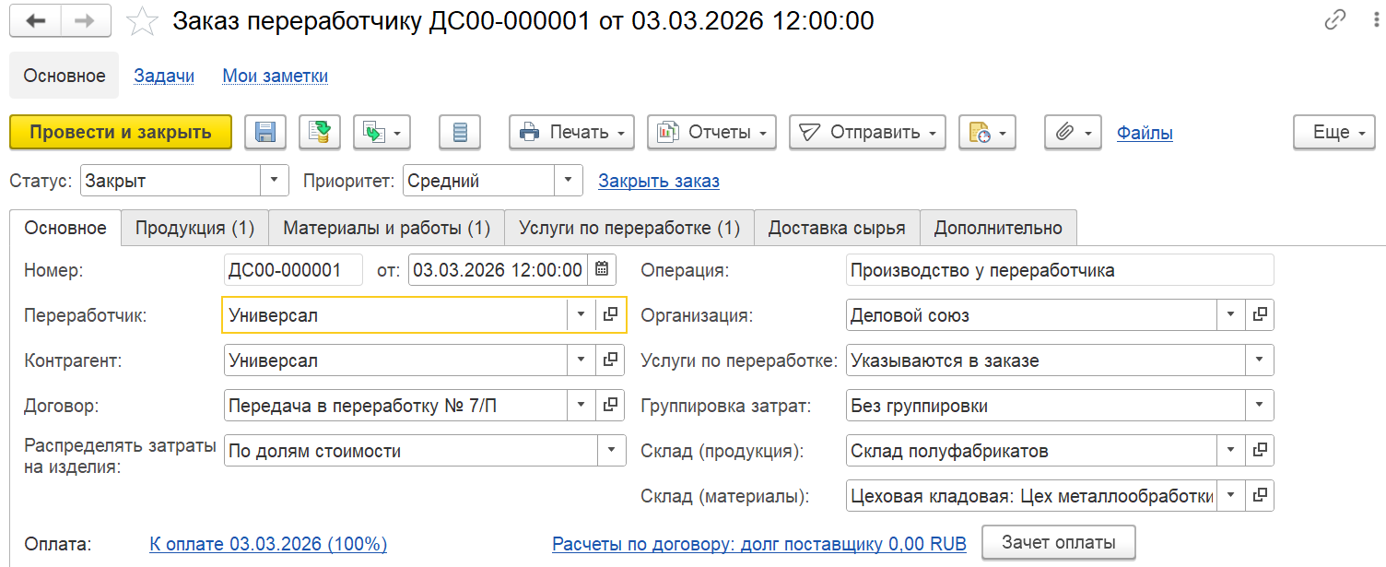Screen dimensions: 1386x567
Task: Open the reminders icon dropdown
Action: pyautogui.click(x=987, y=132)
